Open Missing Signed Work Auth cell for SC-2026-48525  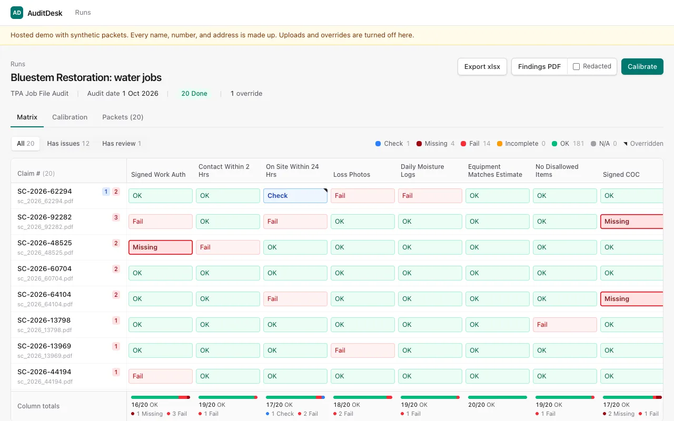coord(161,247)
